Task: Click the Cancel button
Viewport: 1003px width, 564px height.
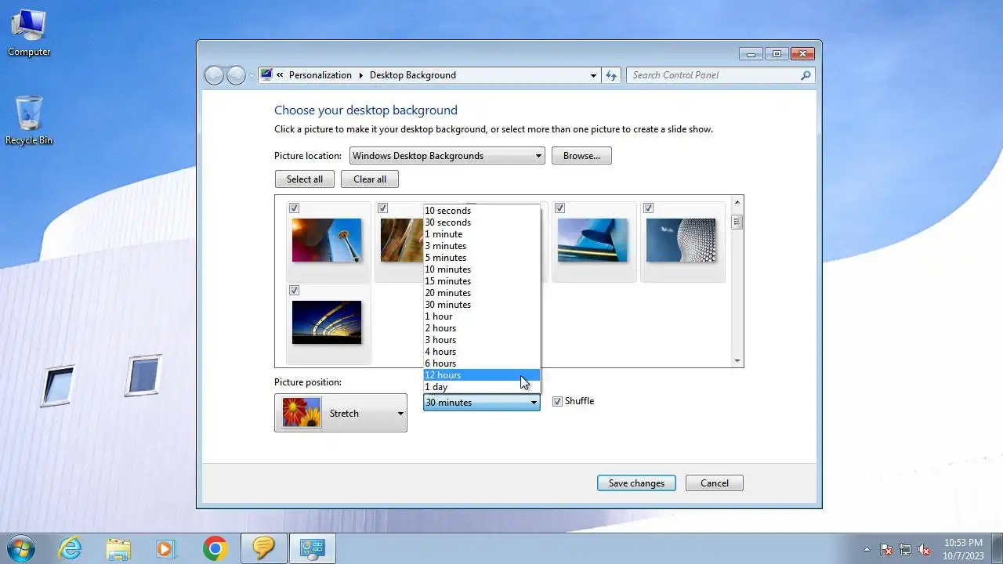Action: (x=715, y=483)
